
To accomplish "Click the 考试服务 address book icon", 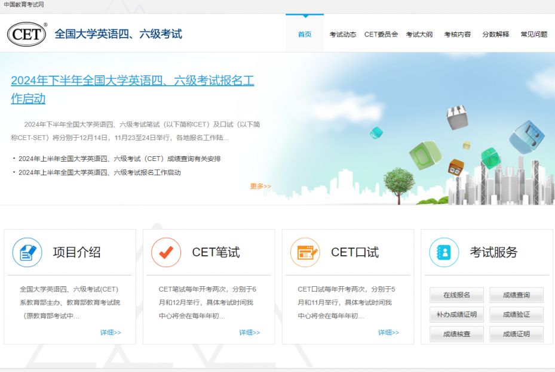I will click(444, 252).
